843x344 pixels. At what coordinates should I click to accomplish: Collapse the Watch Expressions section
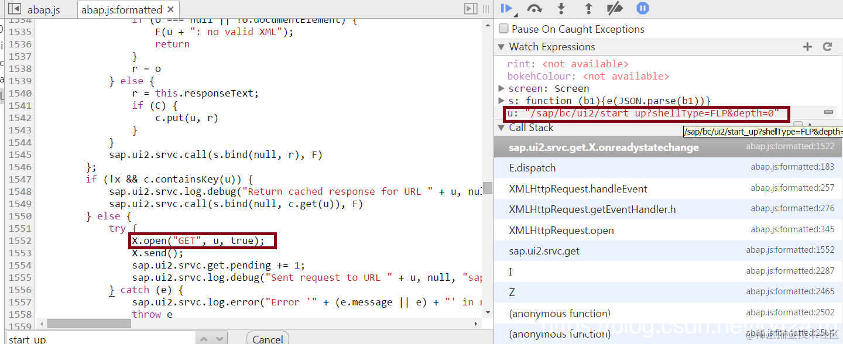coord(501,47)
